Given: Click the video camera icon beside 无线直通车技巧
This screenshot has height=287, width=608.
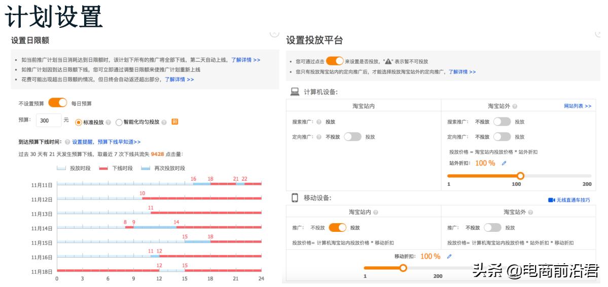Looking at the screenshot, I should coord(552,200).
